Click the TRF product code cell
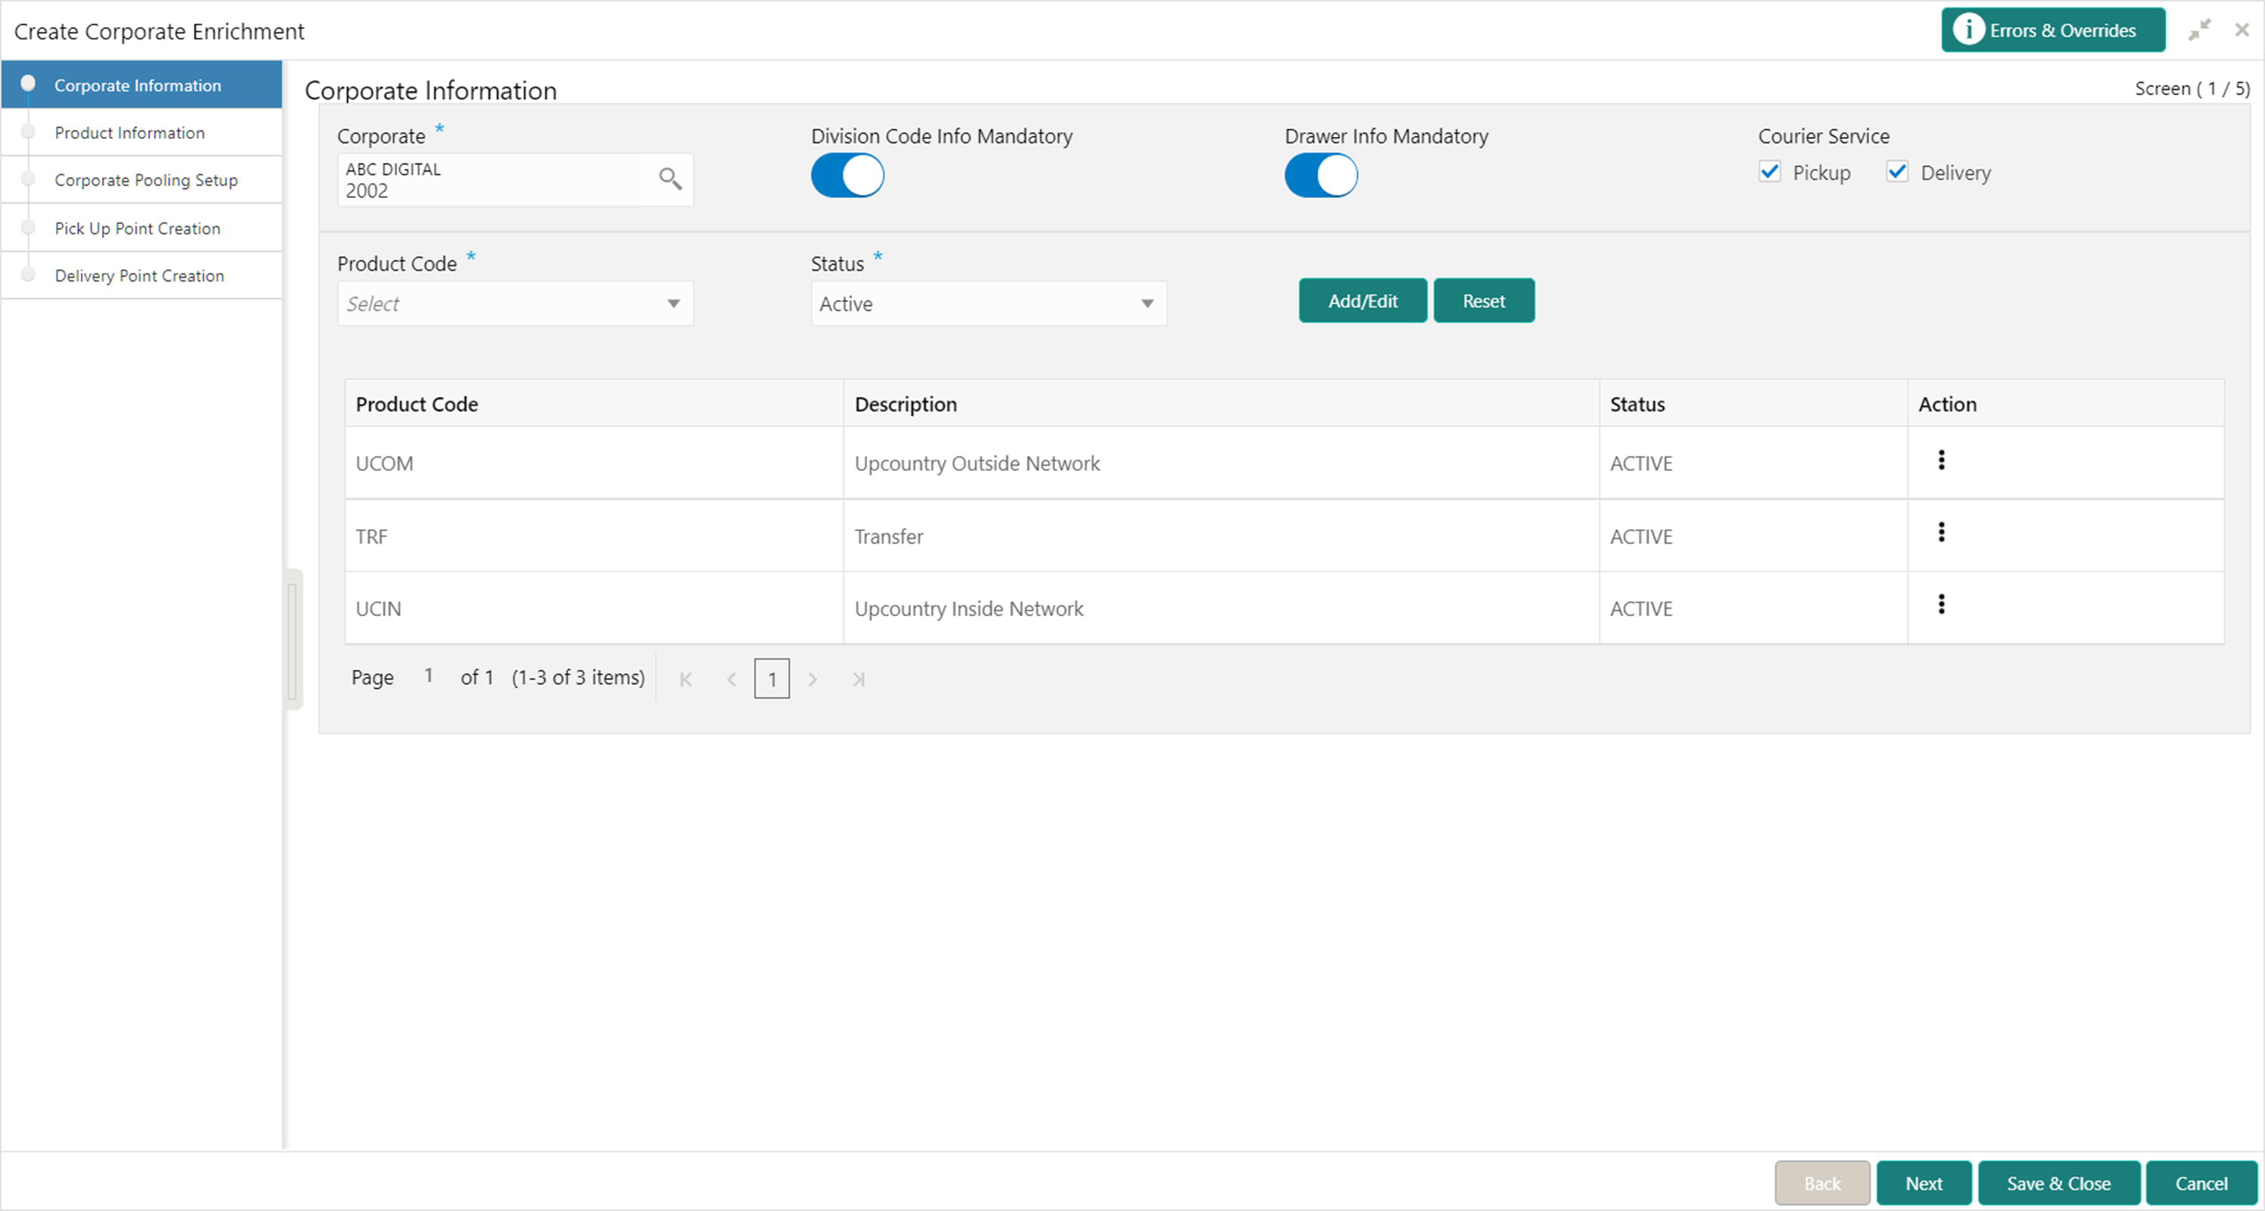This screenshot has height=1211, width=2265. tap(594, 537)
